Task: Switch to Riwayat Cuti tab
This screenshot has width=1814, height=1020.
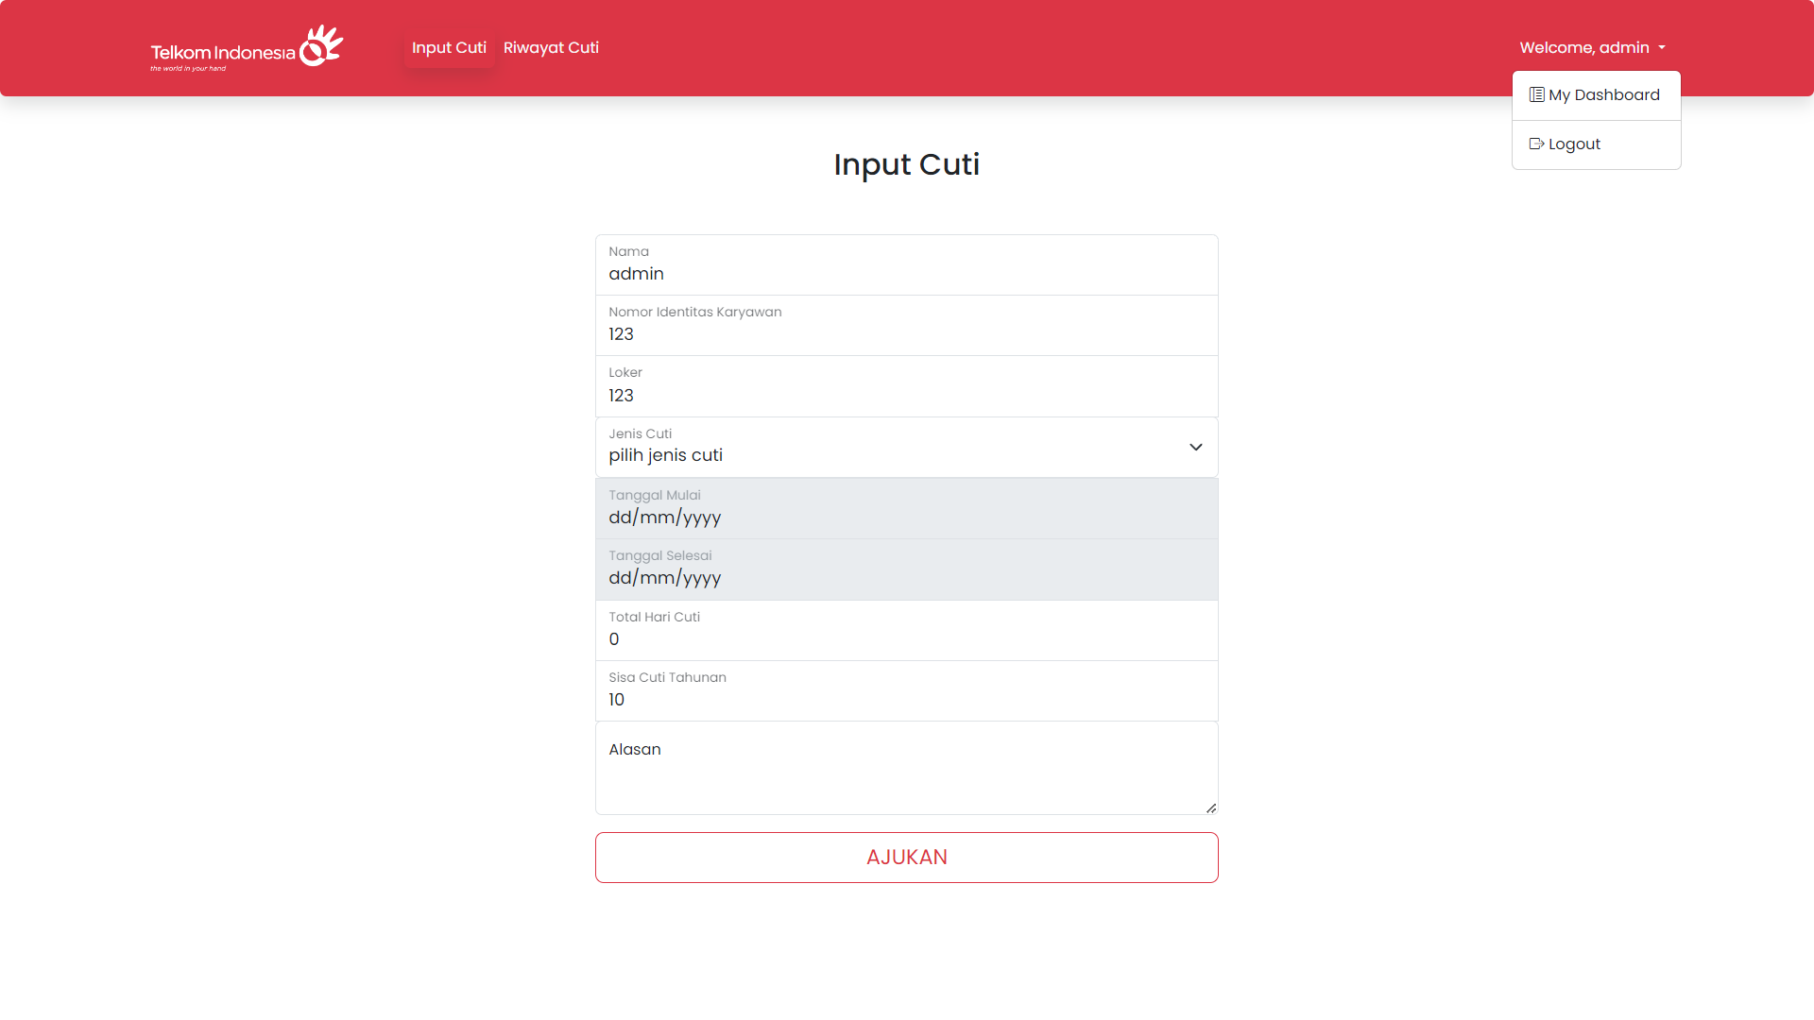Action: coord(551,47)
